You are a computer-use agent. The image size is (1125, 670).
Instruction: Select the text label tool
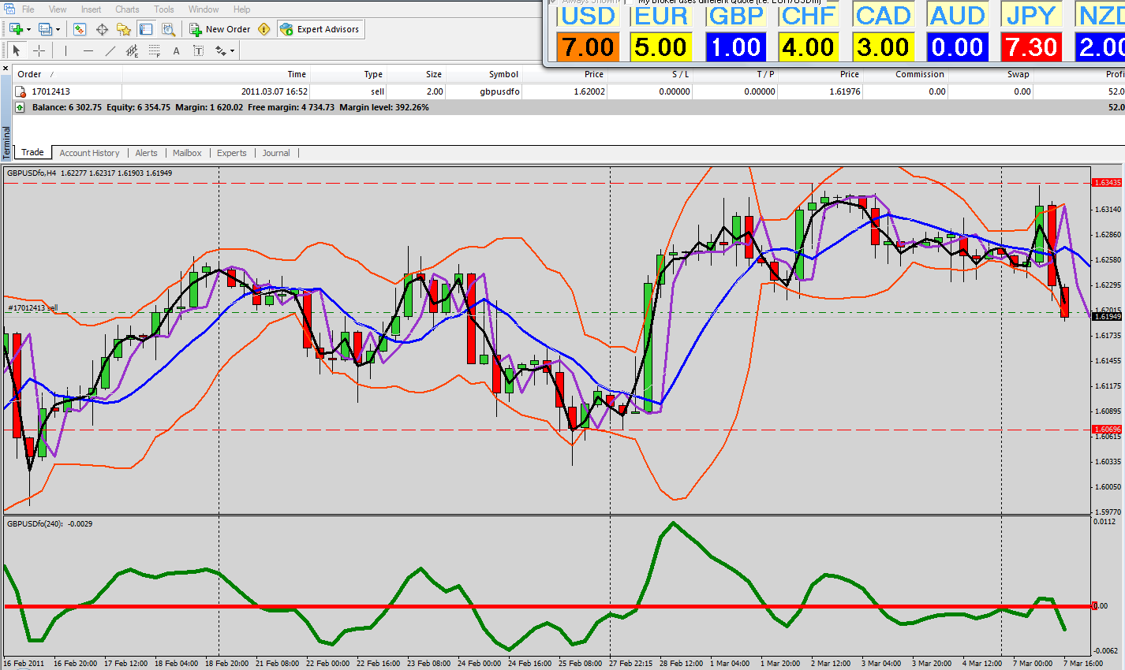[x=198, y=50]
